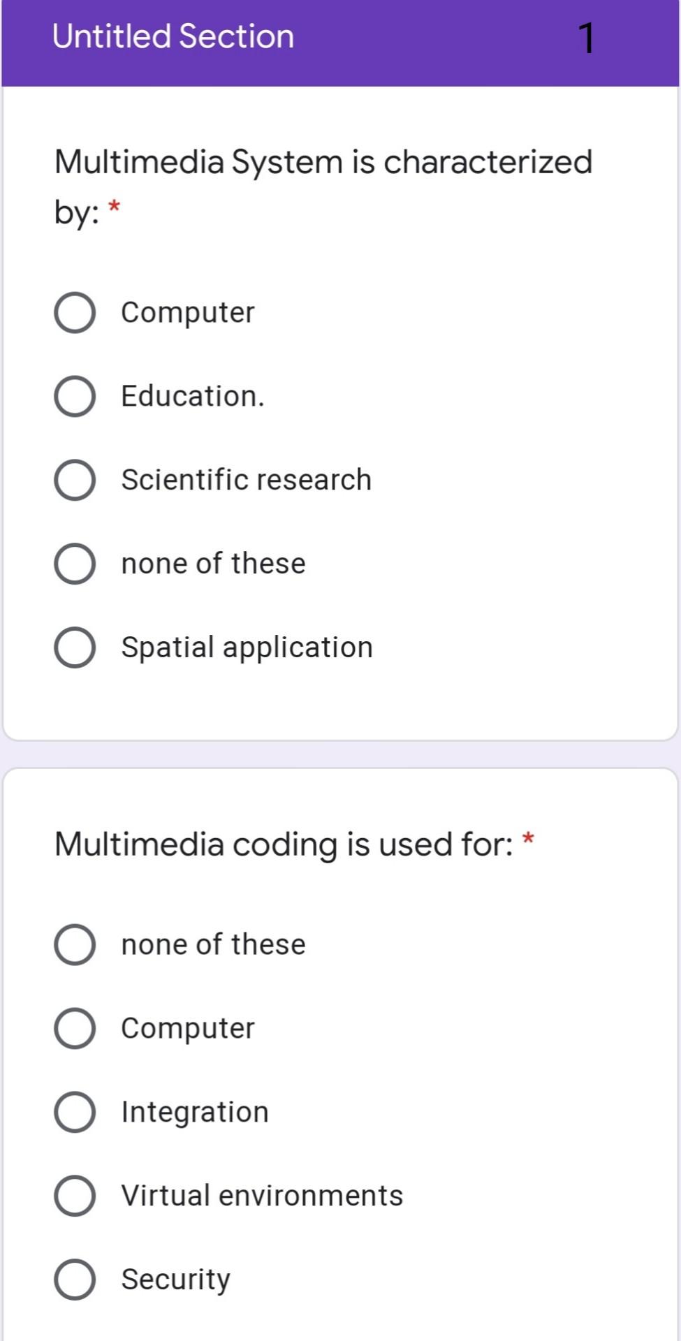Click the 'Security' option label text

pyautogui.click(x=175, y=1280)
